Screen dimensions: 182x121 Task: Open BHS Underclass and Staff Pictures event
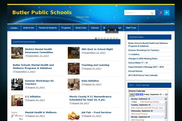coord(147,108)
